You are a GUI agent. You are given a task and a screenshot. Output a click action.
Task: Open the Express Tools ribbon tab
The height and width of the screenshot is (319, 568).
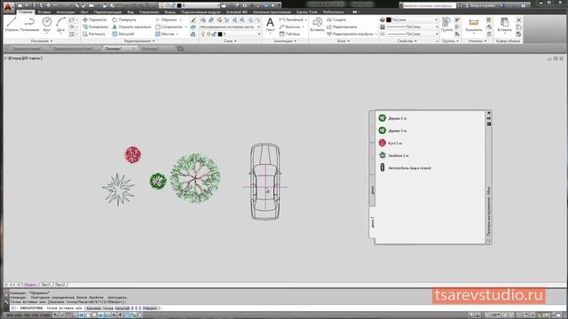pos(307,12)
